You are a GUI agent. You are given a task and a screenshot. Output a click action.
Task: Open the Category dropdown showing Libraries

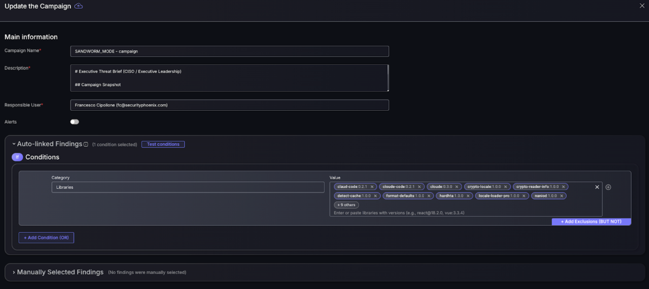click(x=188, y=187)
